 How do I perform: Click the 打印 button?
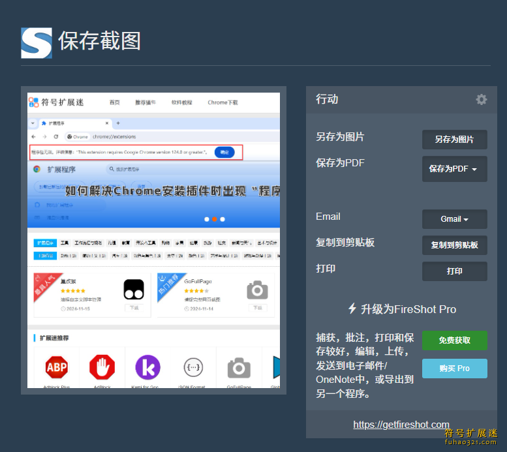click(454, 271)
